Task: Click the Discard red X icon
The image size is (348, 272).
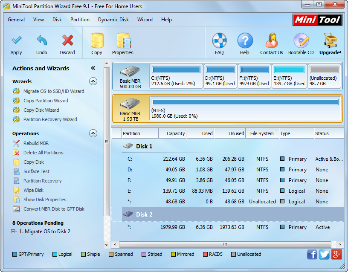Action: 67,41
